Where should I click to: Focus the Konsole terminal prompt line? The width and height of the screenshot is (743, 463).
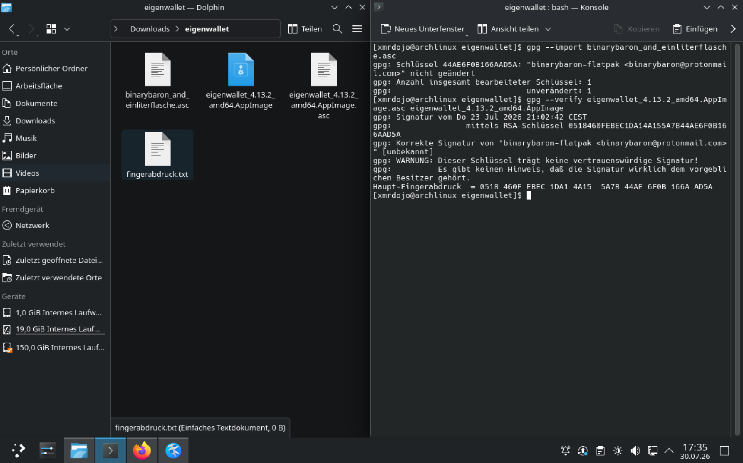[452, 195]
